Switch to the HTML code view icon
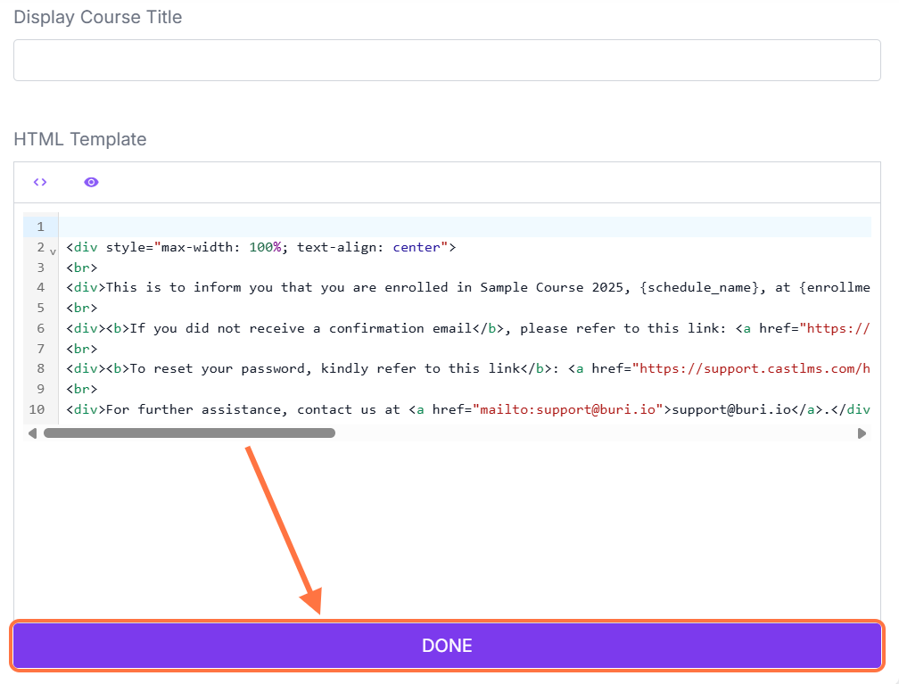Screen dimensions: 899x684 [x=39, y=182]
